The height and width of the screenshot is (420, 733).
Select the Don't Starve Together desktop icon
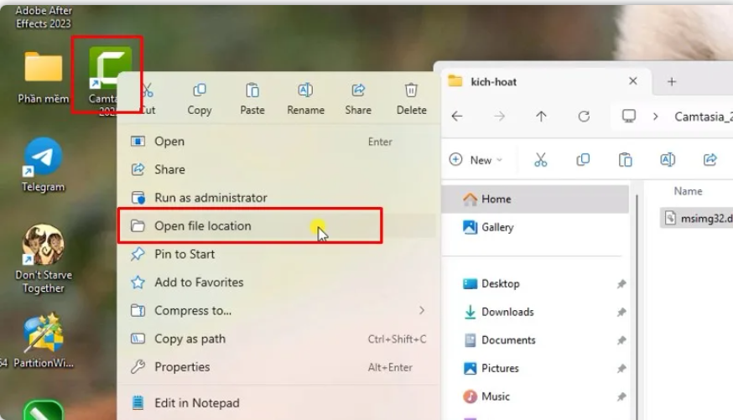pos(43,246)
